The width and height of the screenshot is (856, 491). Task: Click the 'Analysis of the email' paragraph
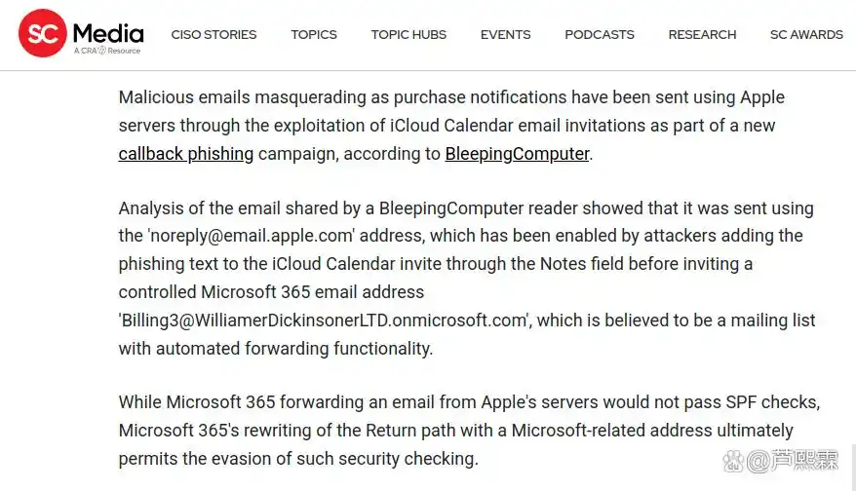pos(467,279)
